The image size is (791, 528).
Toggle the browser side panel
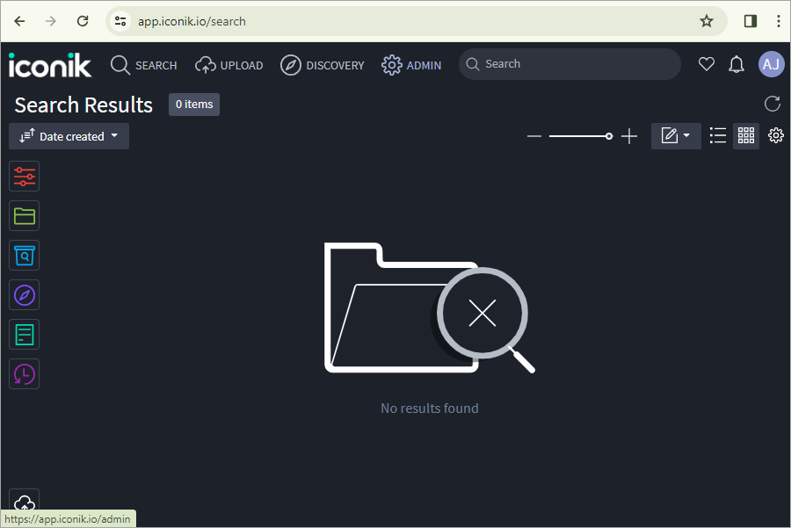[x=751, y=21]
